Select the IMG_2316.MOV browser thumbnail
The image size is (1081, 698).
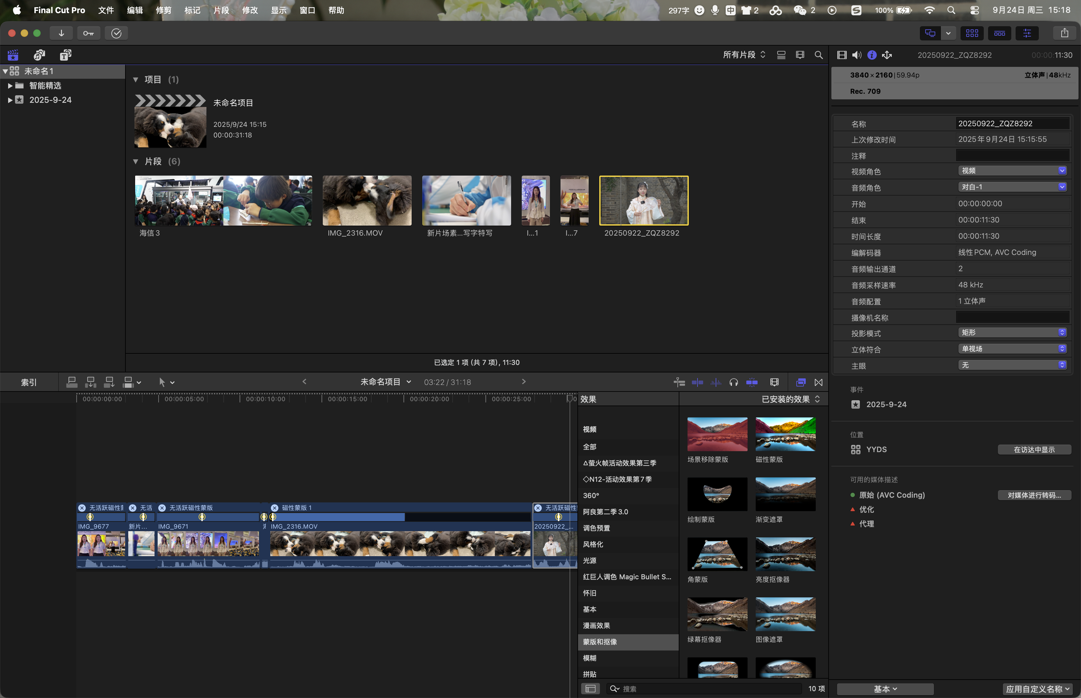(x=367, y=200)
